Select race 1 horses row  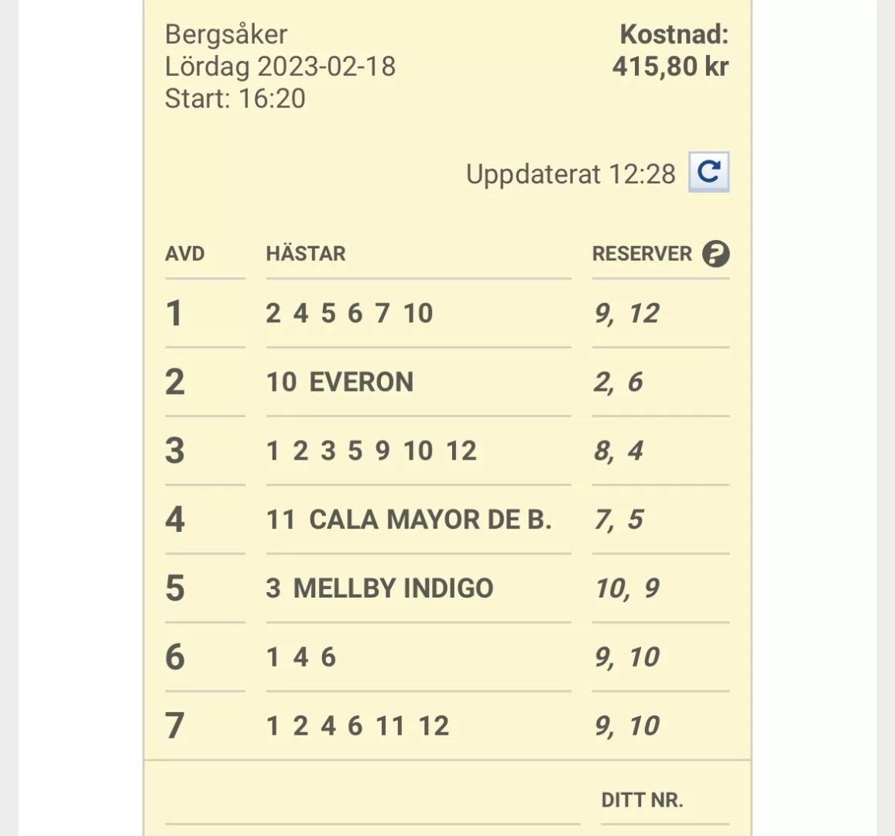pos(349,313)
